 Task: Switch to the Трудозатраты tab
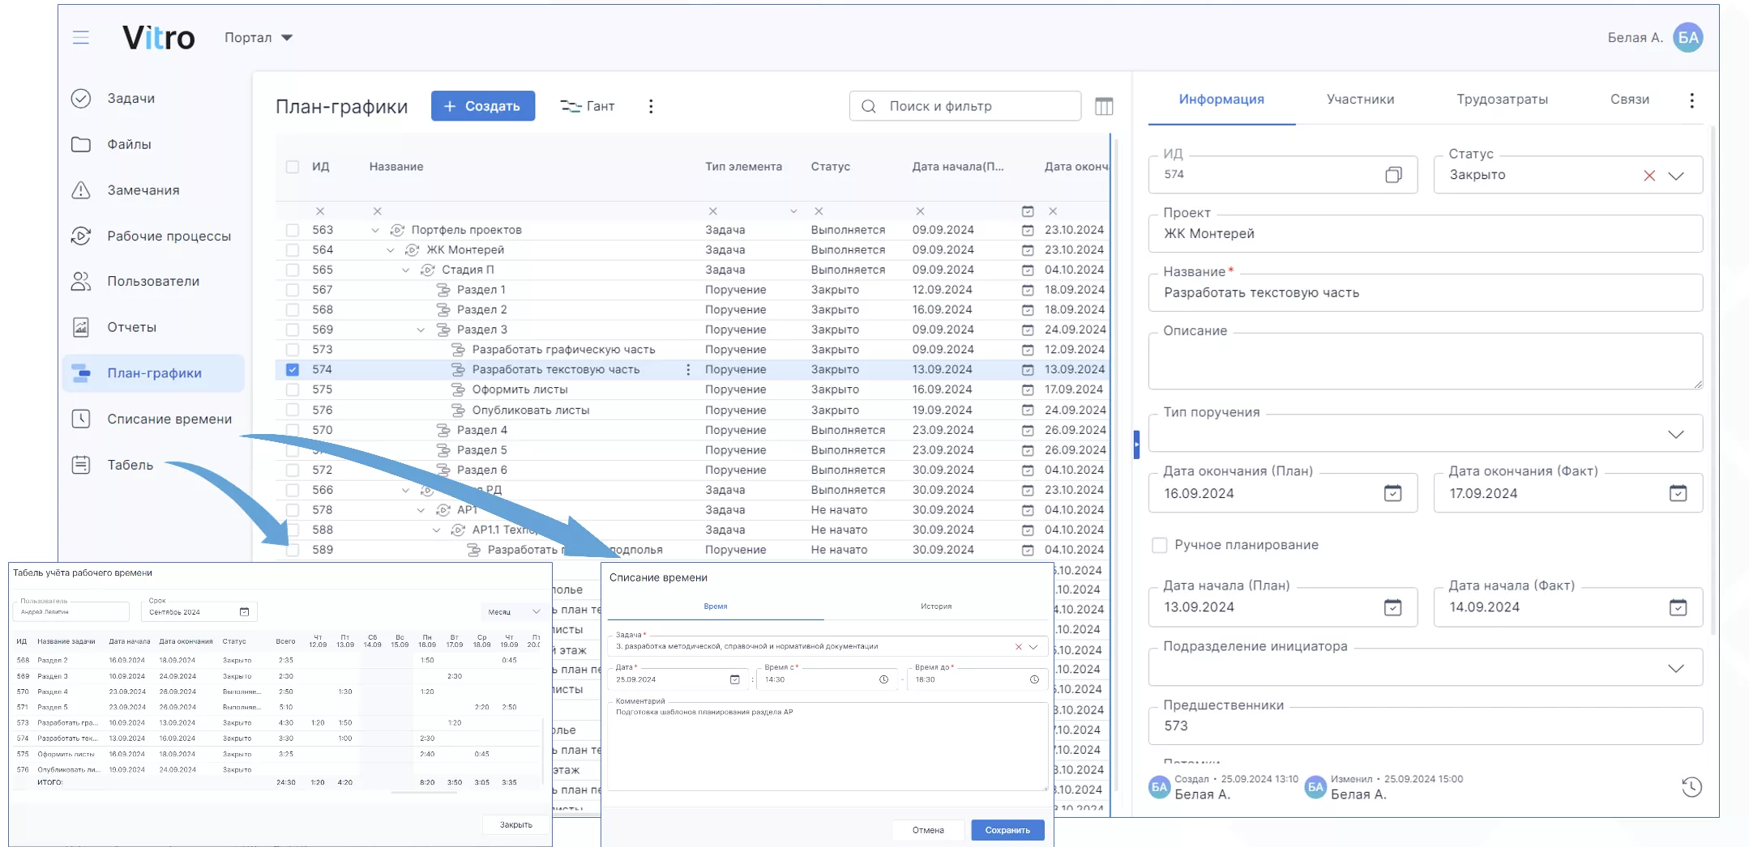1503,99
